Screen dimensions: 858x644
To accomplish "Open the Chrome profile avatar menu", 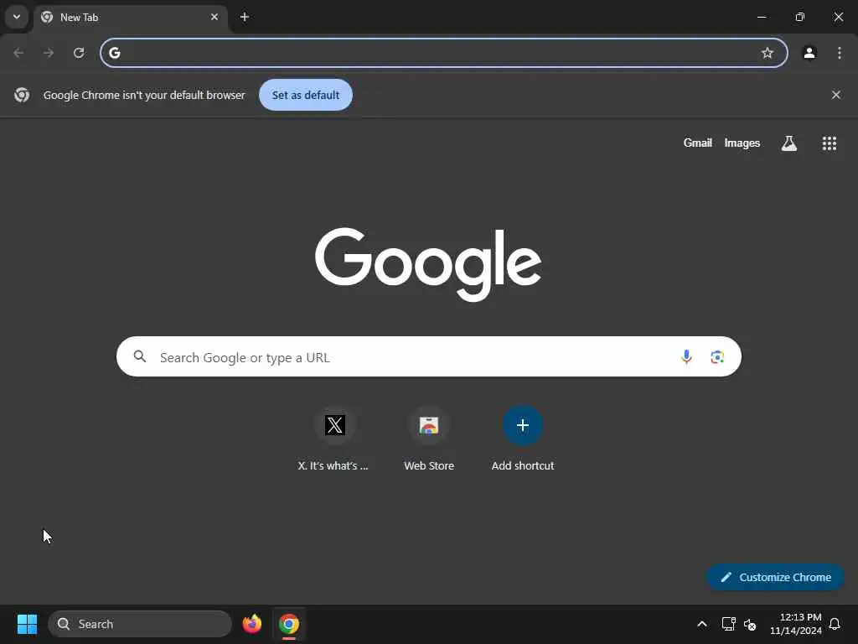I will click(809, 53).
